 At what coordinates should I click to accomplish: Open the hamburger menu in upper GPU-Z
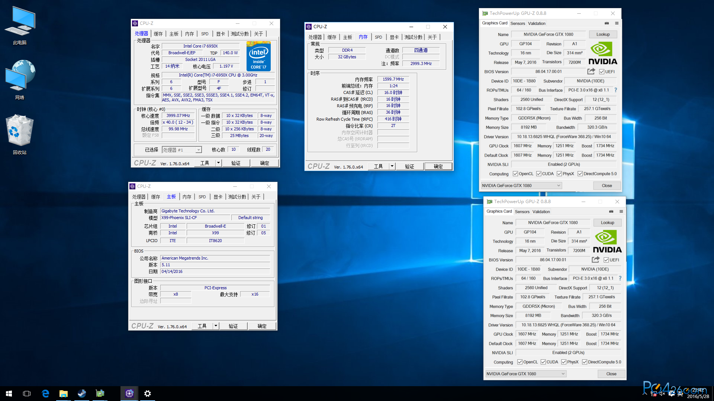point(617,23)
